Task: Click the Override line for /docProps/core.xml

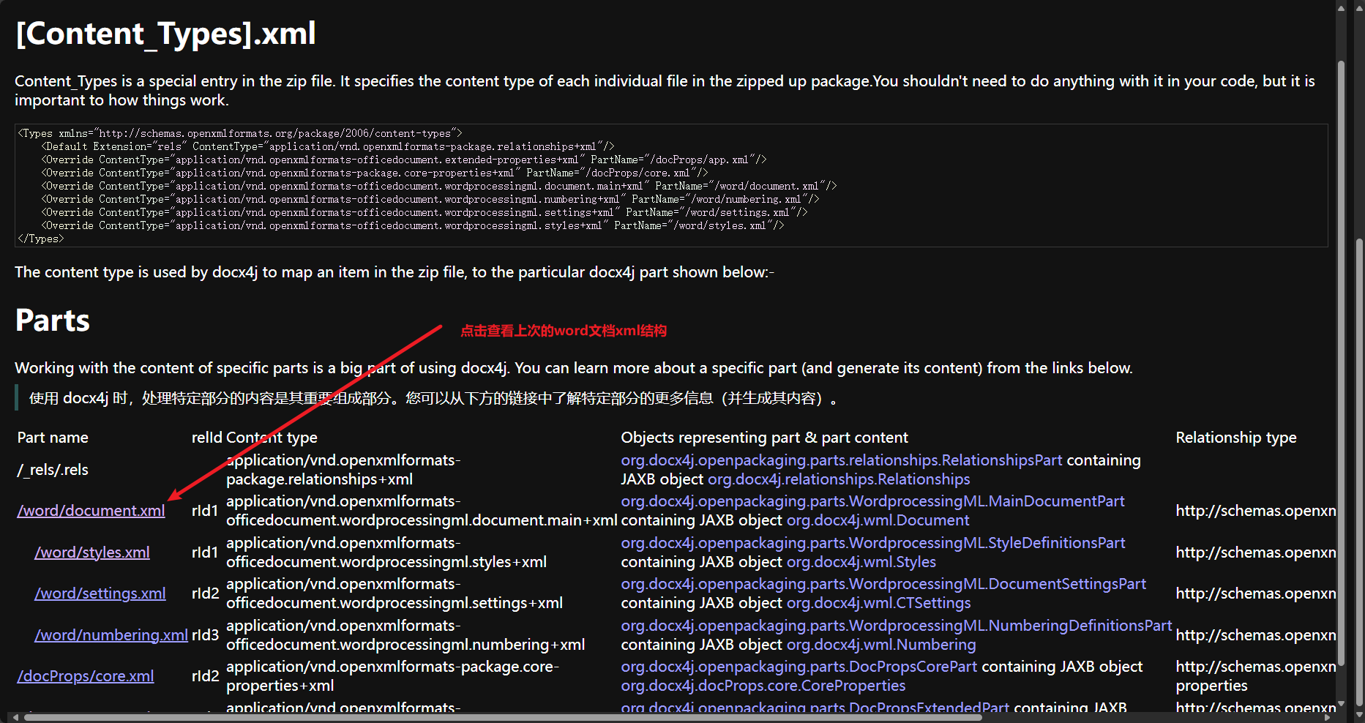Action: click(x=375, y=173)
